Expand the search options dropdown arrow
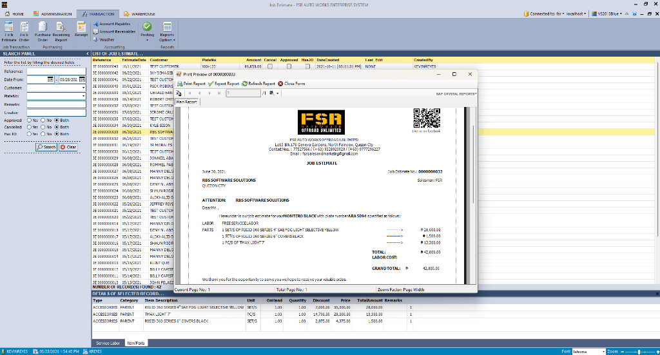 pyautogui.click(x=278, y=93)
